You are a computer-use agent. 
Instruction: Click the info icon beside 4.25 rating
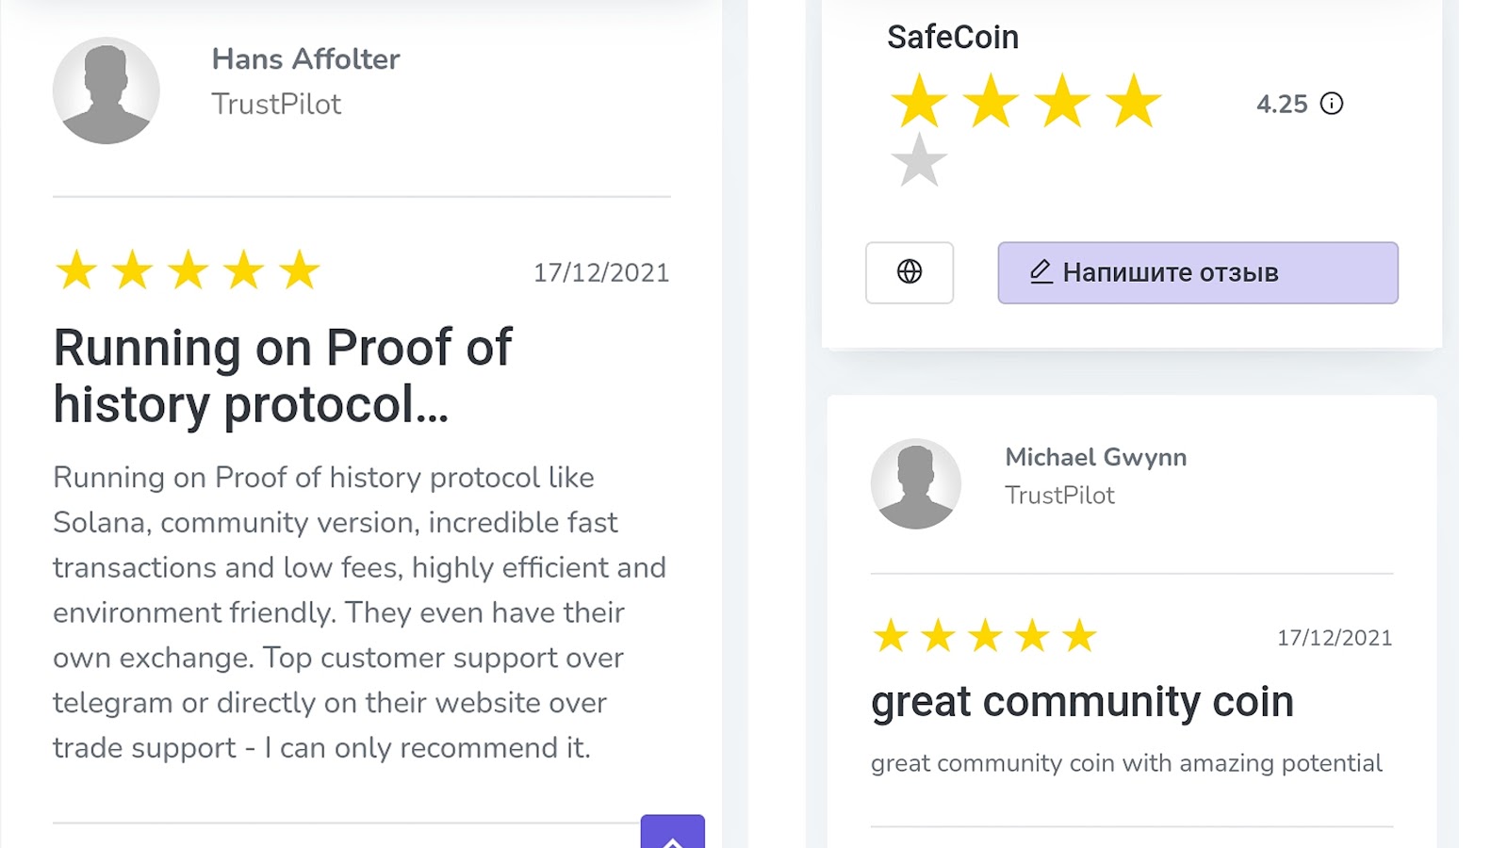pyautogui.click(x=1331, y=104)
